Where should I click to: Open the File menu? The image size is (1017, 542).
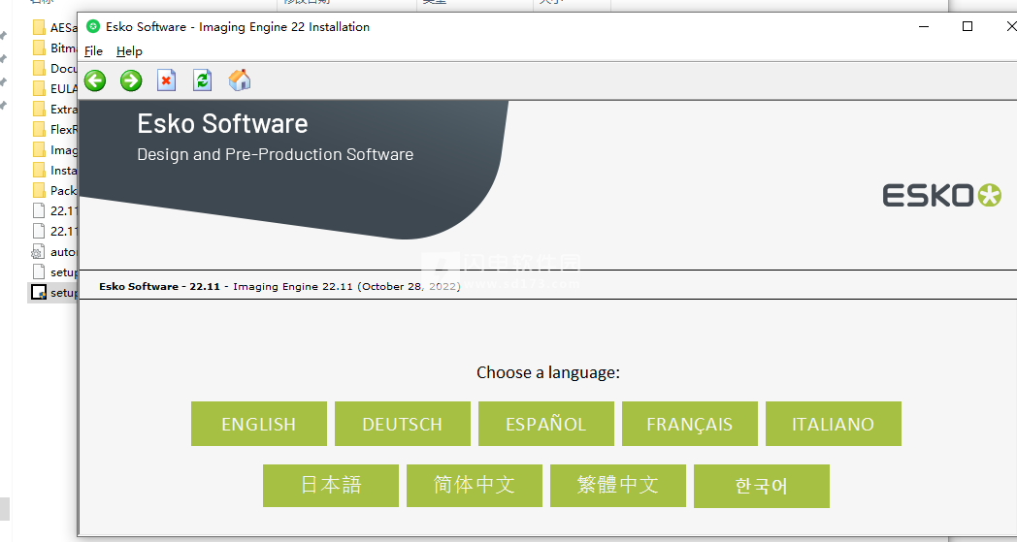93,51
